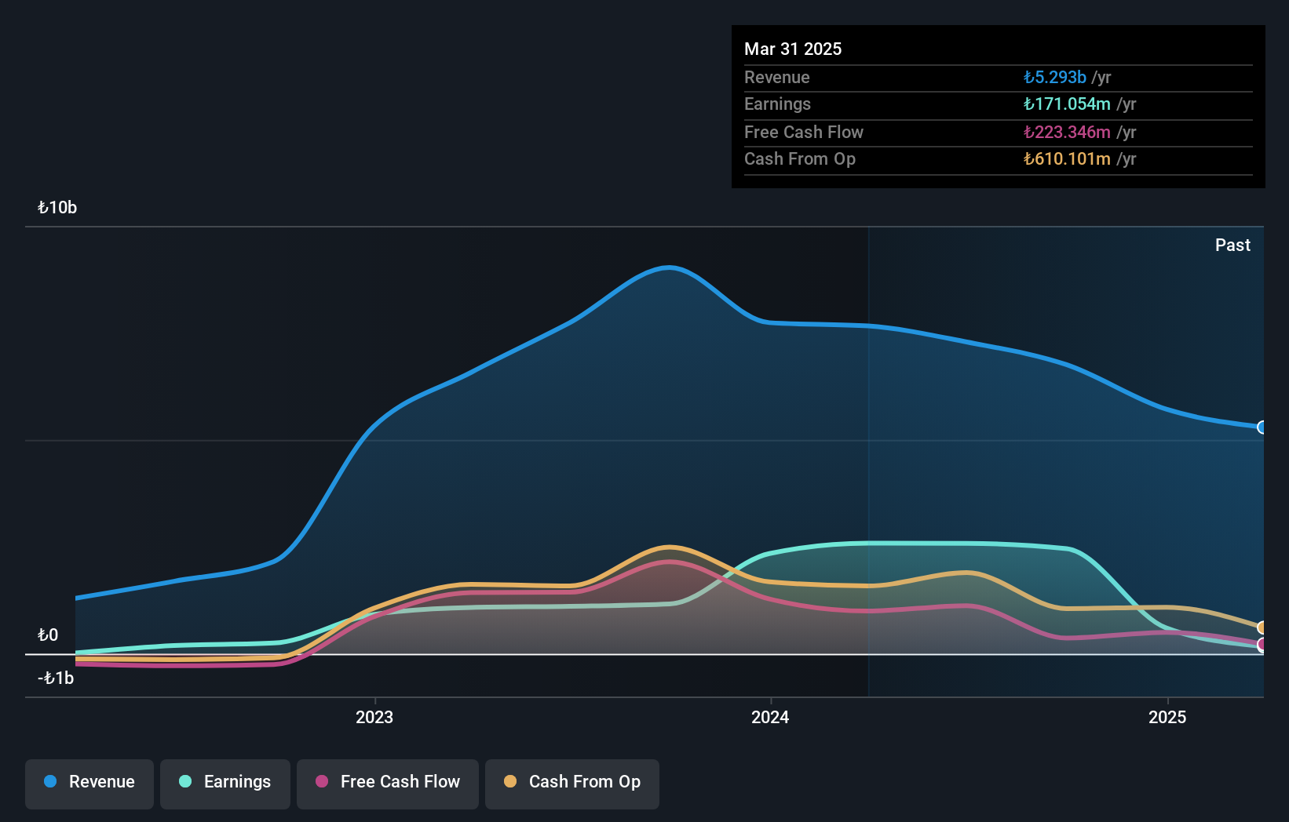The width and height of the screenshot is (1289, 822).
Task: Click the ₺223.346m free cash flow value
Action: pos(1067,132)
